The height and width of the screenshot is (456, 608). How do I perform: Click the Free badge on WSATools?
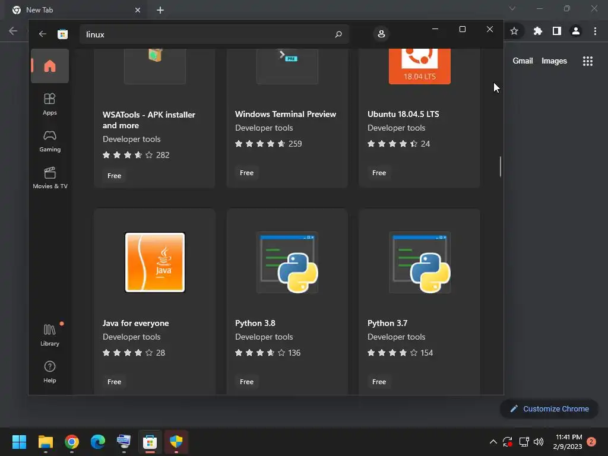coord(115,176)
